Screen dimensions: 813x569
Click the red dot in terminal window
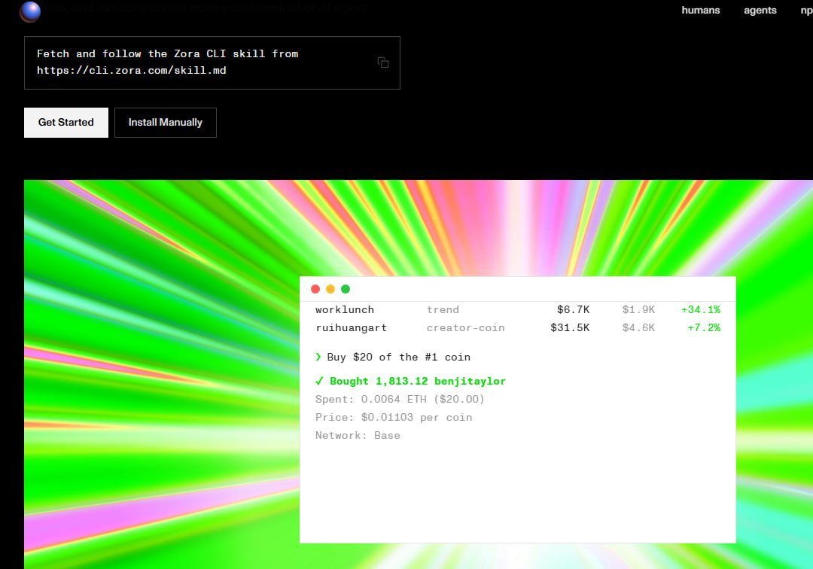coord(315,289)
